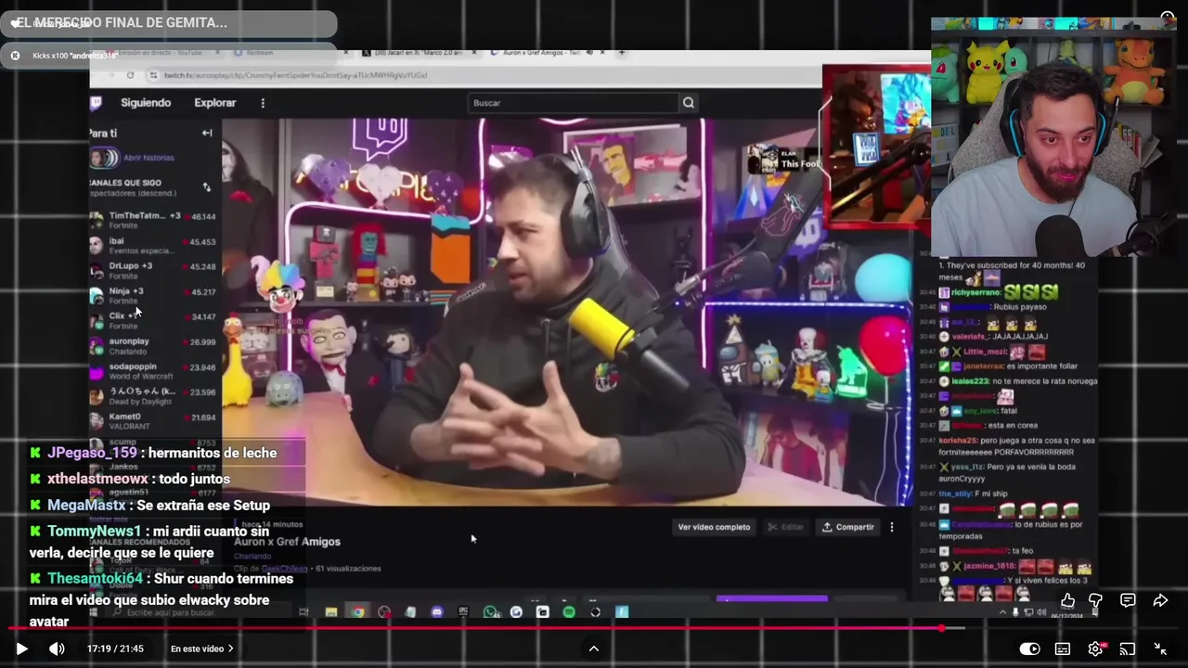Click MegaMastx's chat message
The width and height of the screenshot is (1188, 668).
coord(149,505)
